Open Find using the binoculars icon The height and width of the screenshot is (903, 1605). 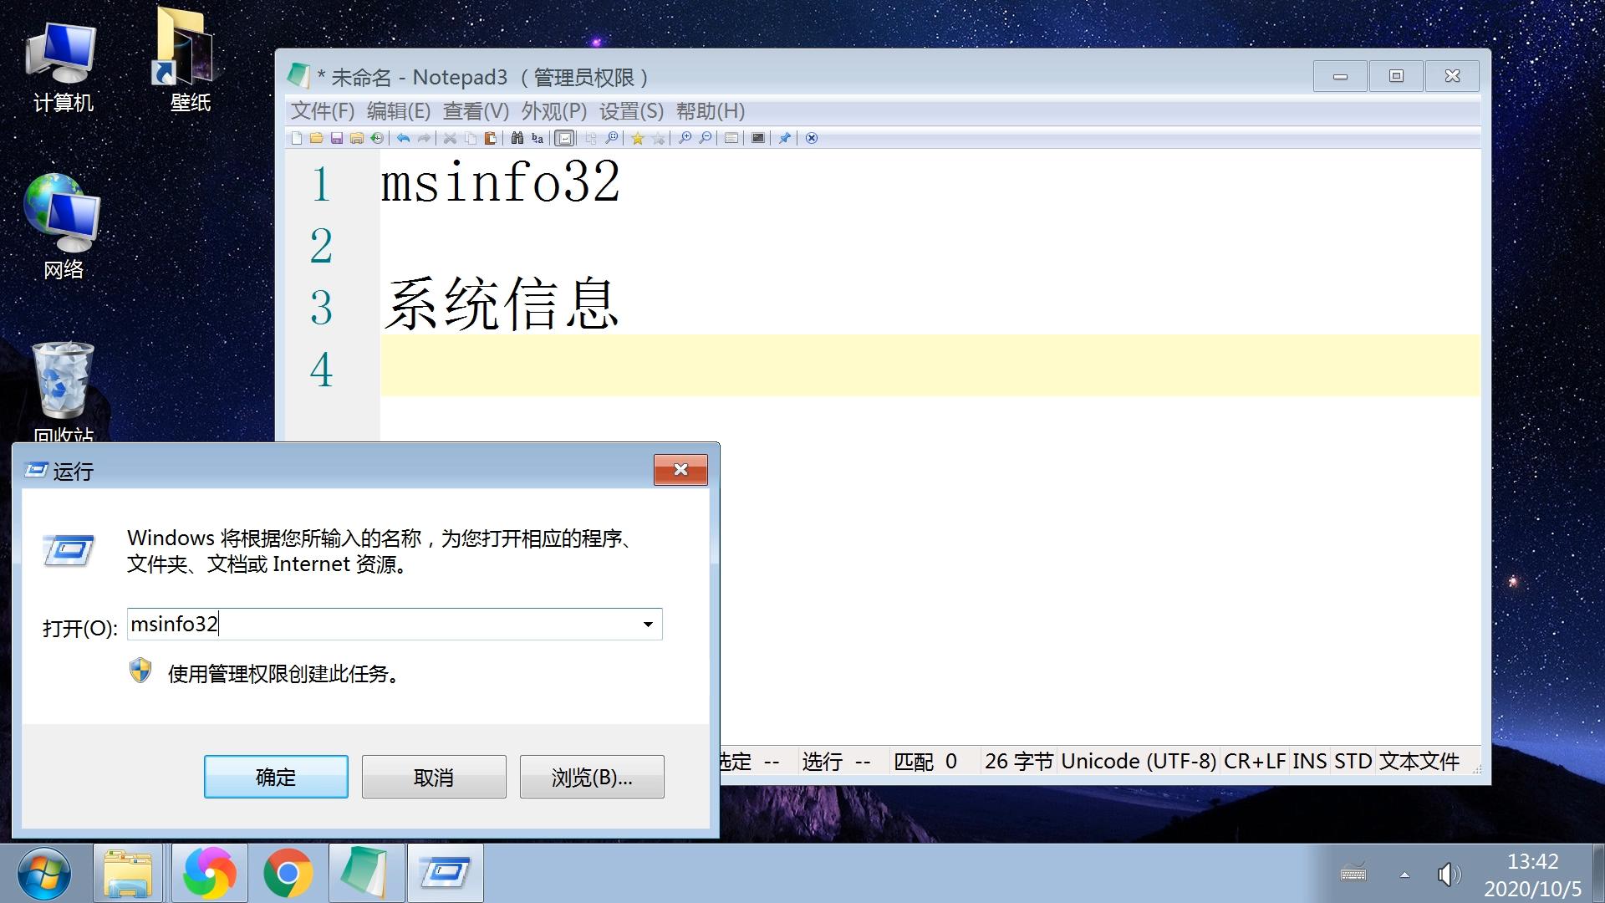[x=516, y=138]
